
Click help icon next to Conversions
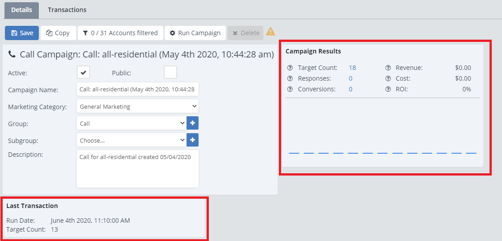290,89
